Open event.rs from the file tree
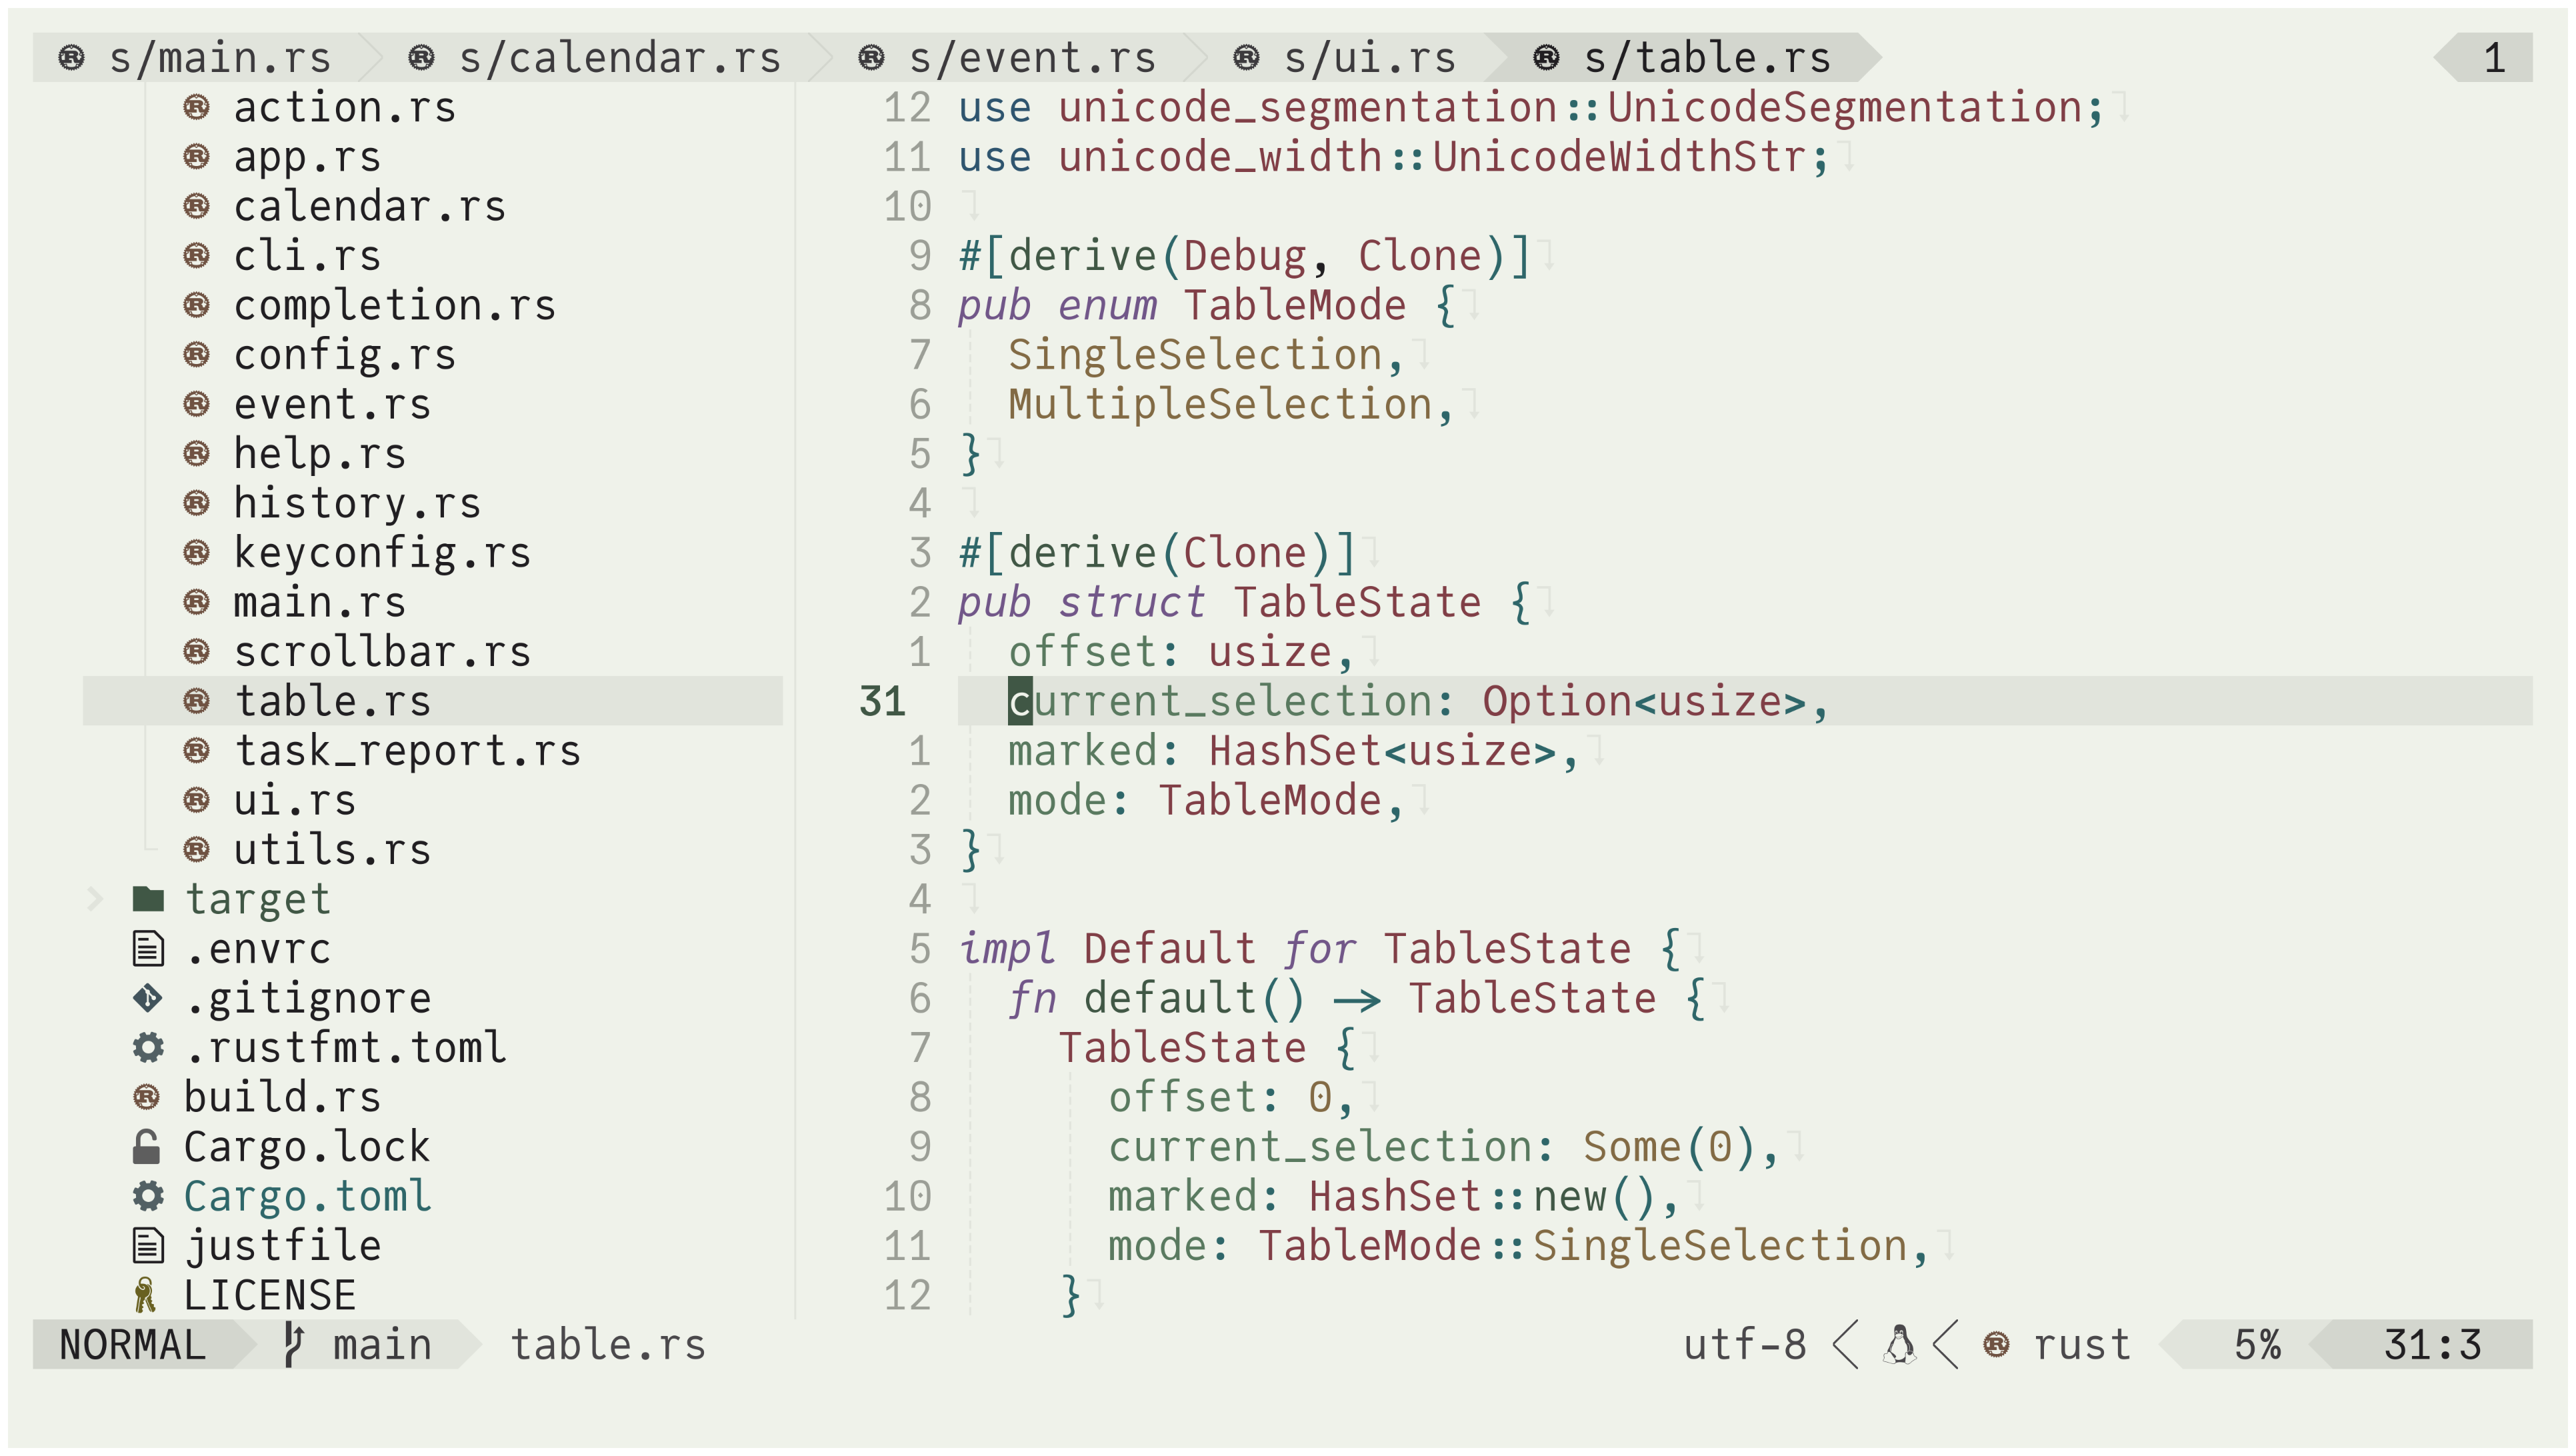This screenshot has width=2576, height=1456. pos(332,404)
